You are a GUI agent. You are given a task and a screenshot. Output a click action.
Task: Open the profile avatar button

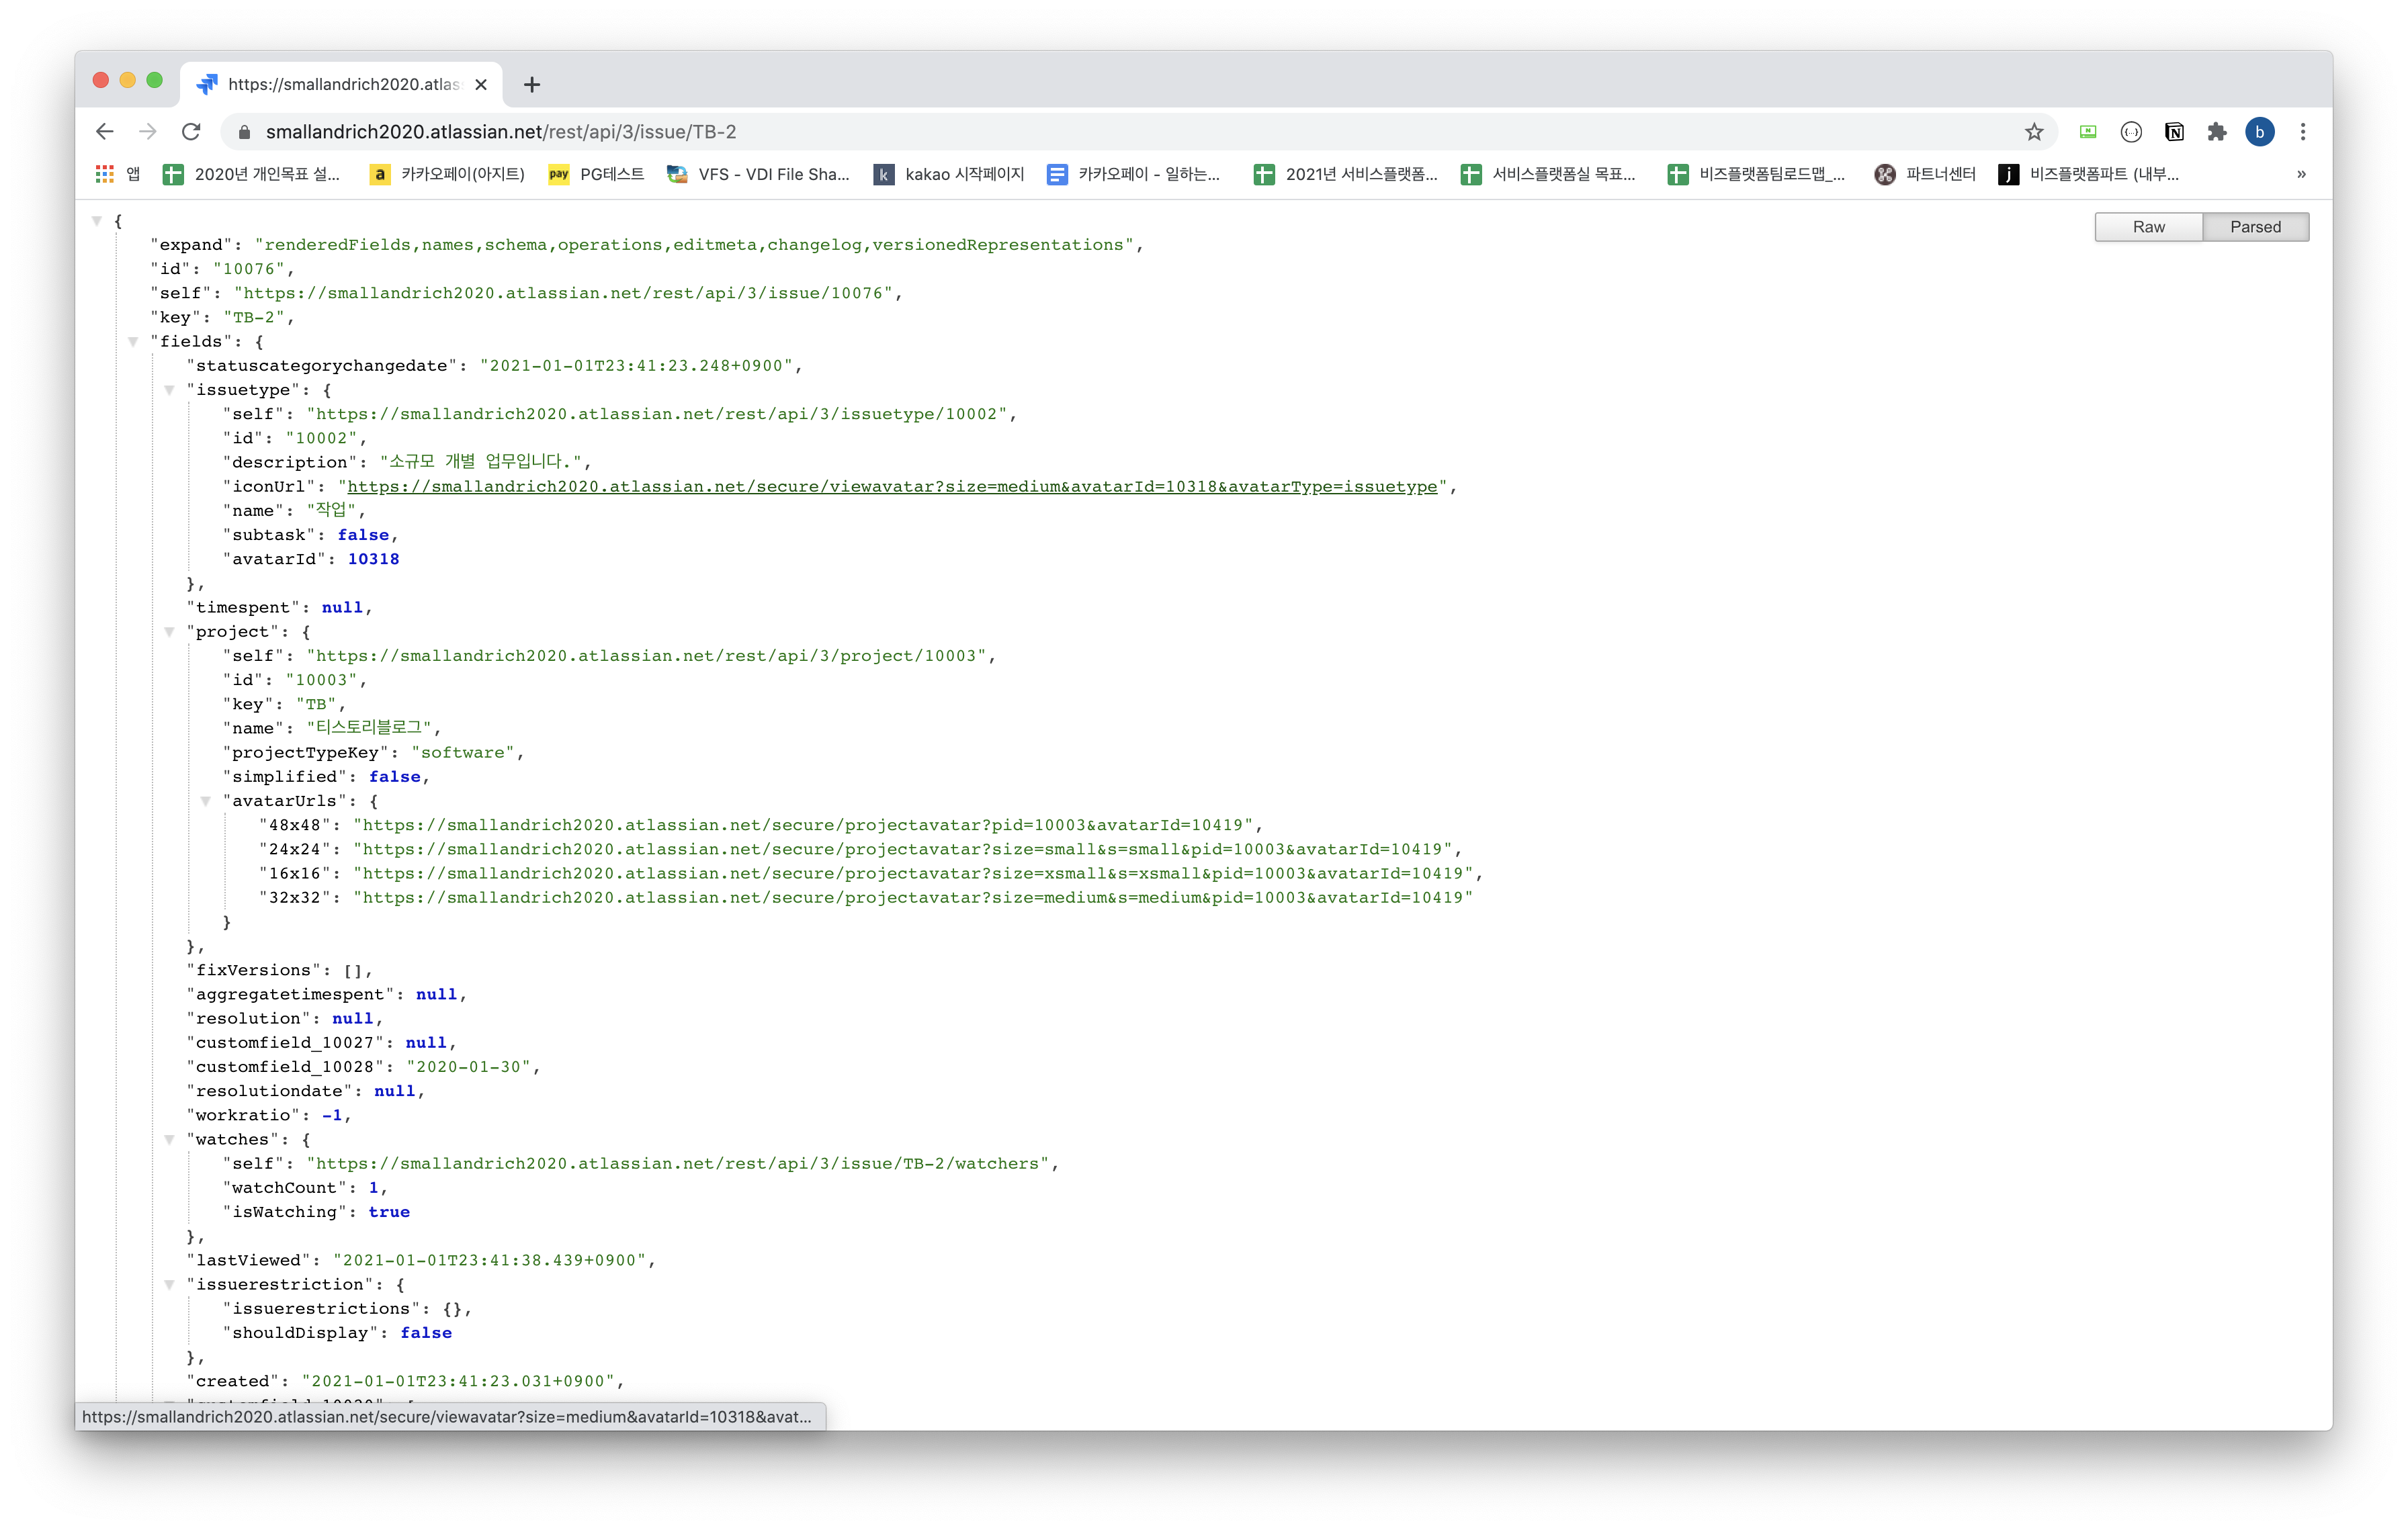pyautogui.click(x=2260, y=132)
